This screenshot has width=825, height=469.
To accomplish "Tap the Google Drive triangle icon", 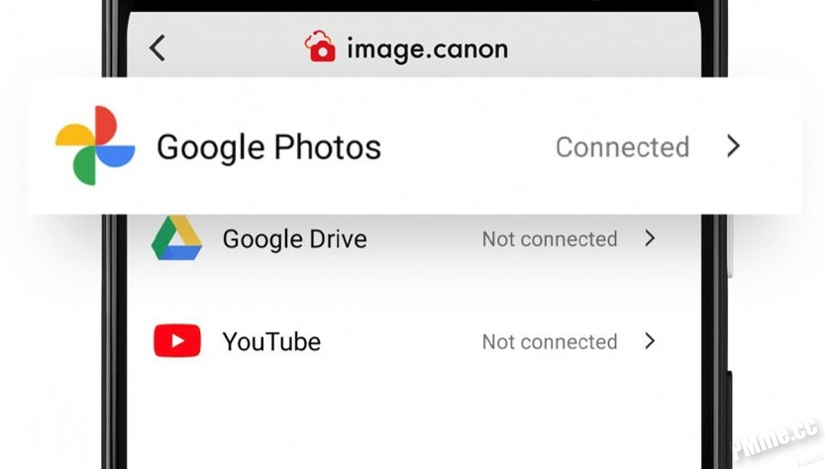I will tap(176, 237).
